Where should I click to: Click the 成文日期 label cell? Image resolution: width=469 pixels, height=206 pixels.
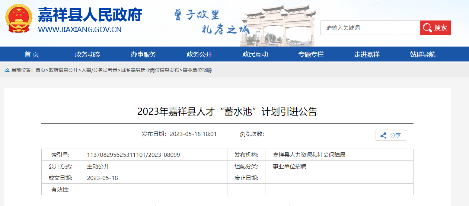point(60,178)
